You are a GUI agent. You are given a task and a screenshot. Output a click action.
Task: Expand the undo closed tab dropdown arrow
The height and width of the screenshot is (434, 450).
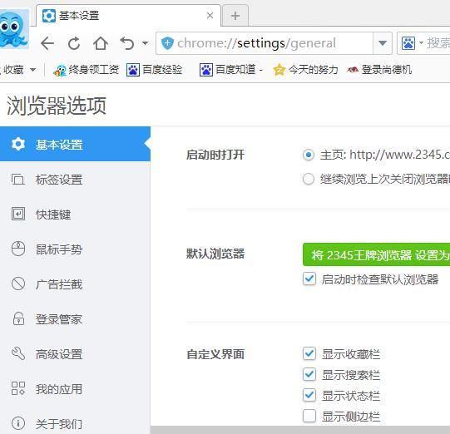coord(146,43)
